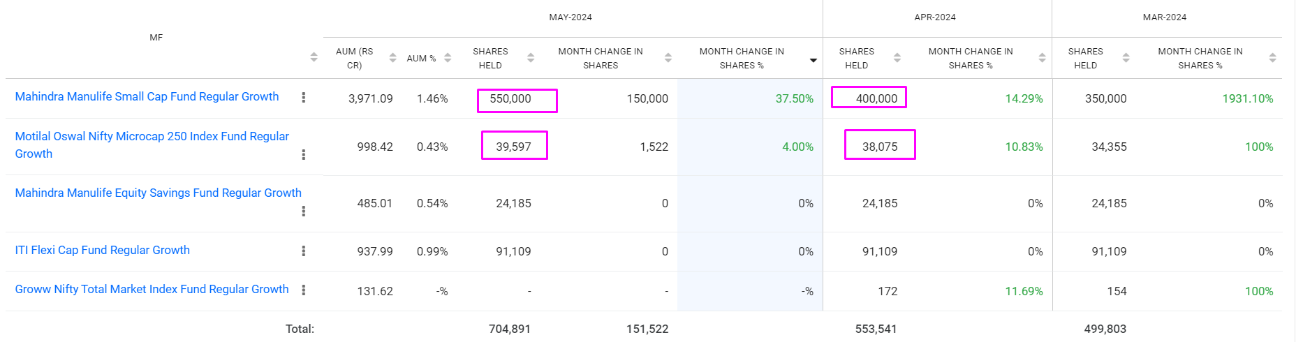1303x342 pixels.
Task: Sort Apr-2024 Shares Held column
Action: click(897, 58)
